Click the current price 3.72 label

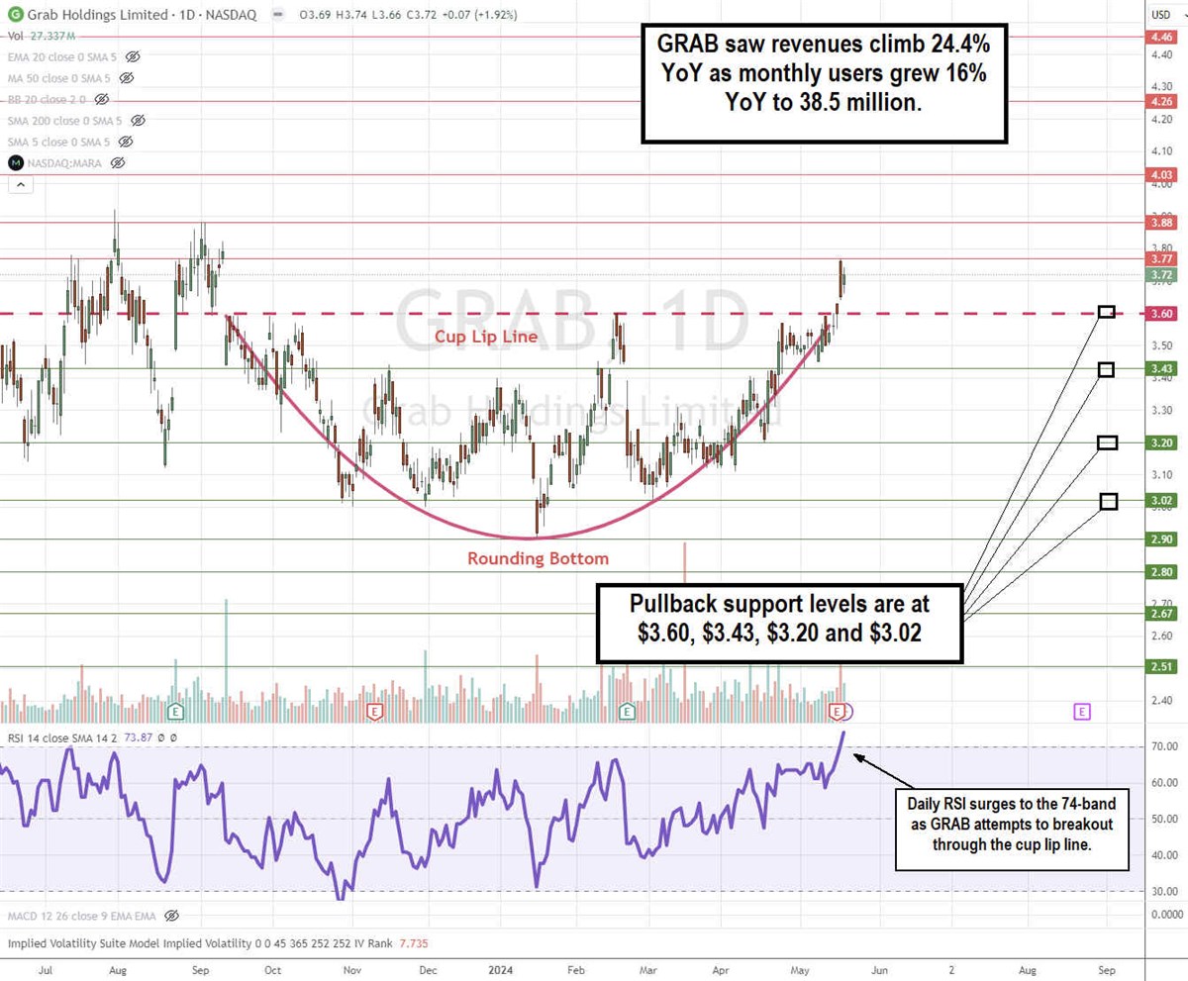pos(1162,274)
